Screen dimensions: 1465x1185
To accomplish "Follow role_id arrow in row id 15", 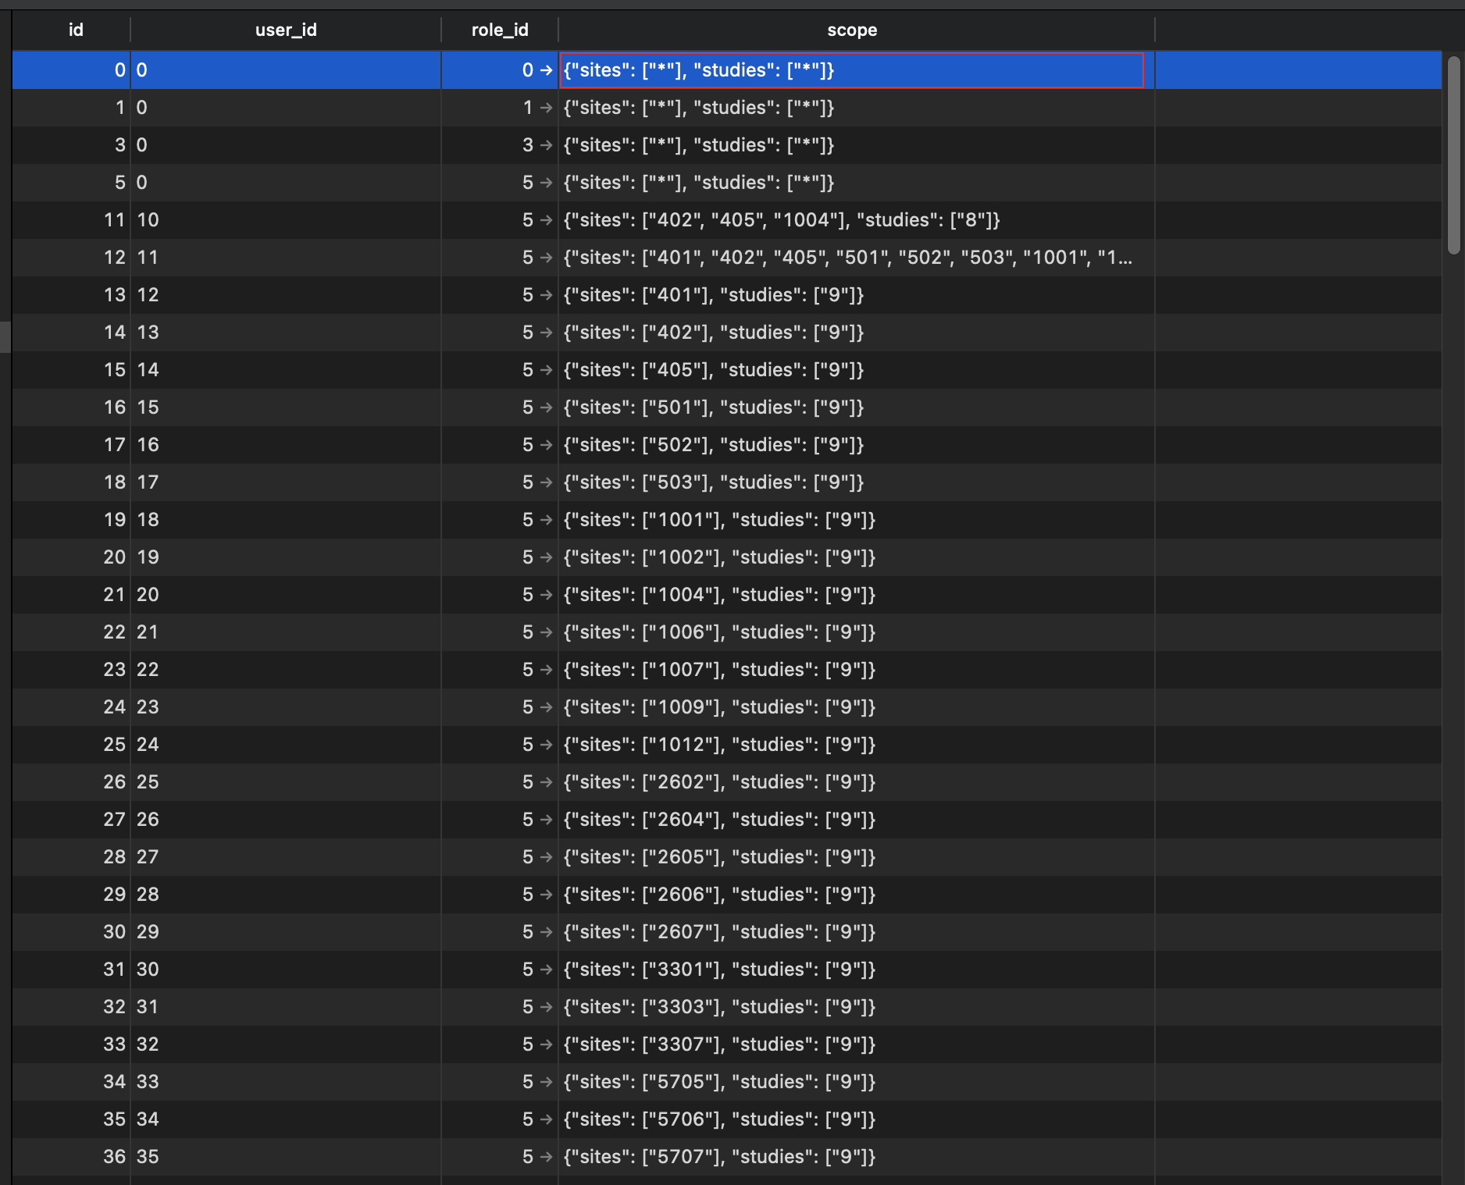I will [x=546, y=370].
